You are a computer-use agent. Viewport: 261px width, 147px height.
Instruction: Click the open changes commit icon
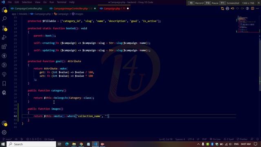232,9
